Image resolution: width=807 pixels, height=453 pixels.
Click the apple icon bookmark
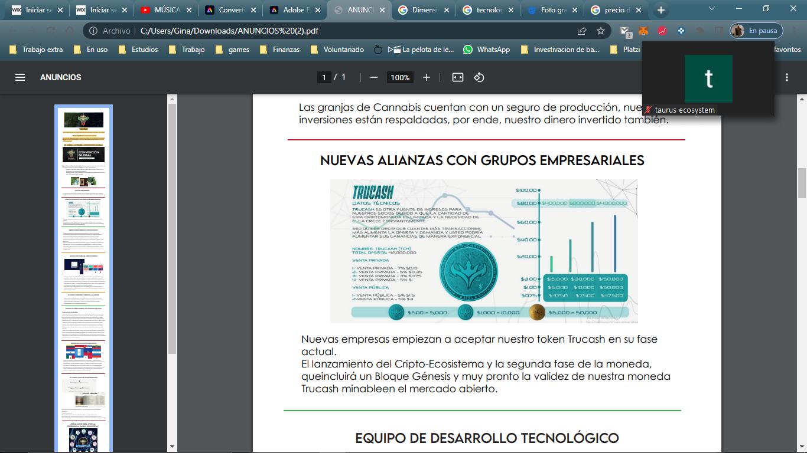tap(378, 50)
